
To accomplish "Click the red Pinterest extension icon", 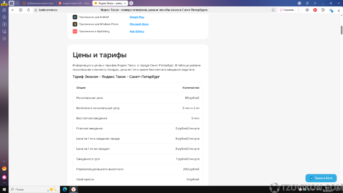I will coord(315,10).
